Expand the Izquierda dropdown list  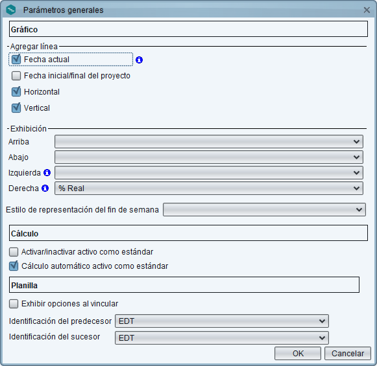pos(209,172)
